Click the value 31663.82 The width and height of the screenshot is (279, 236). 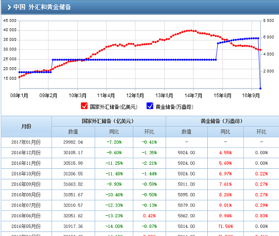pos(73,184)
